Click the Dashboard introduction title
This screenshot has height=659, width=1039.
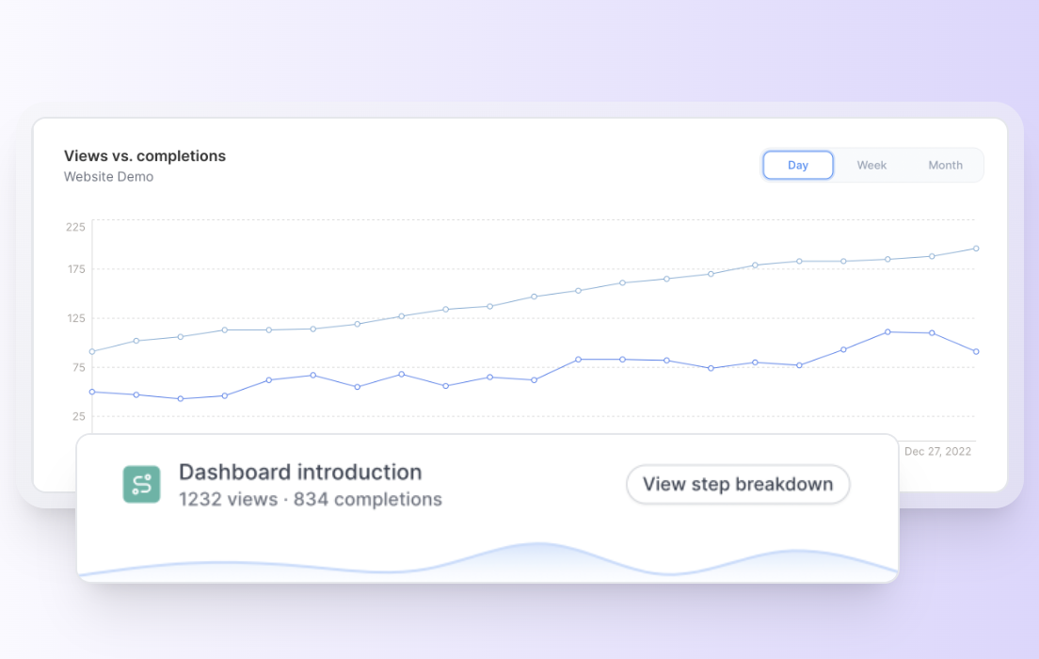[300, 472]
